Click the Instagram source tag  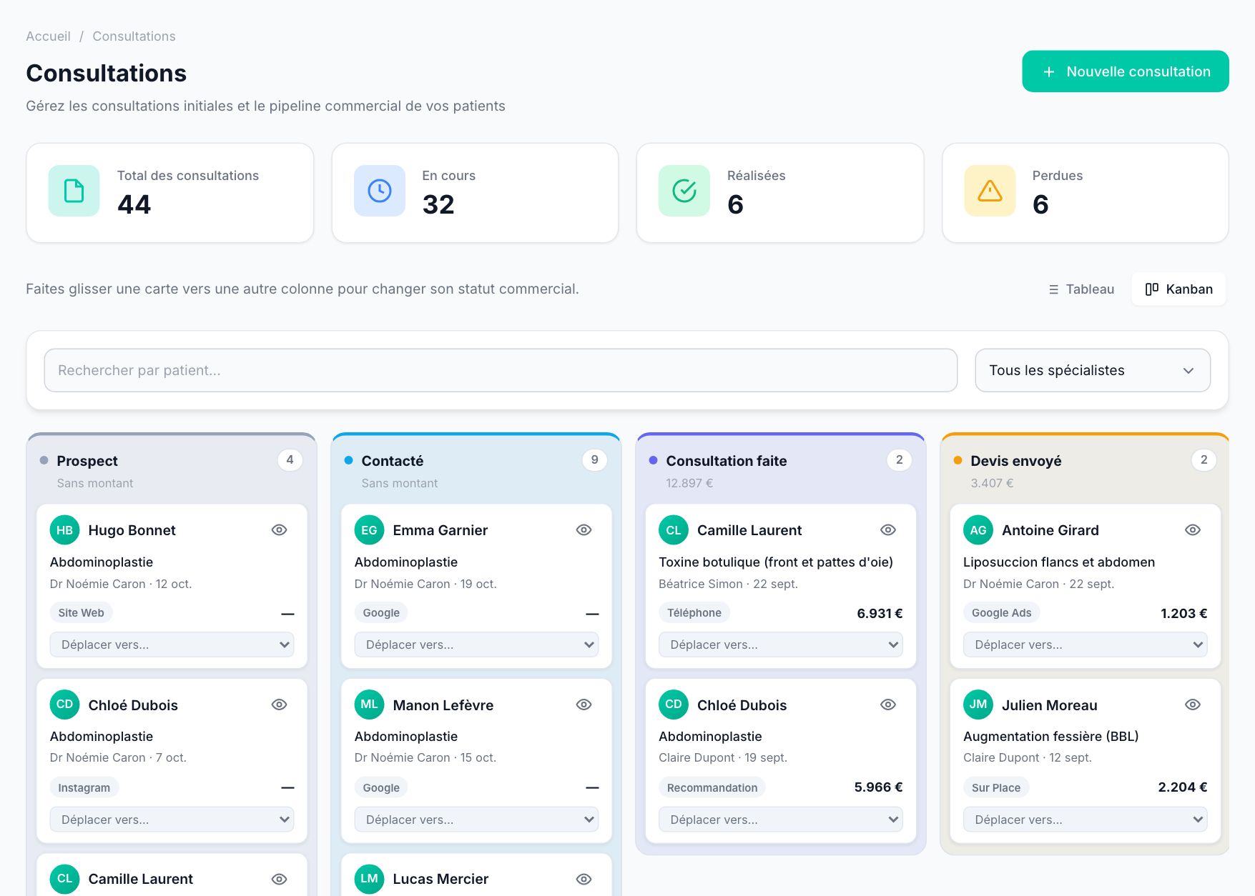click(84, 787)
